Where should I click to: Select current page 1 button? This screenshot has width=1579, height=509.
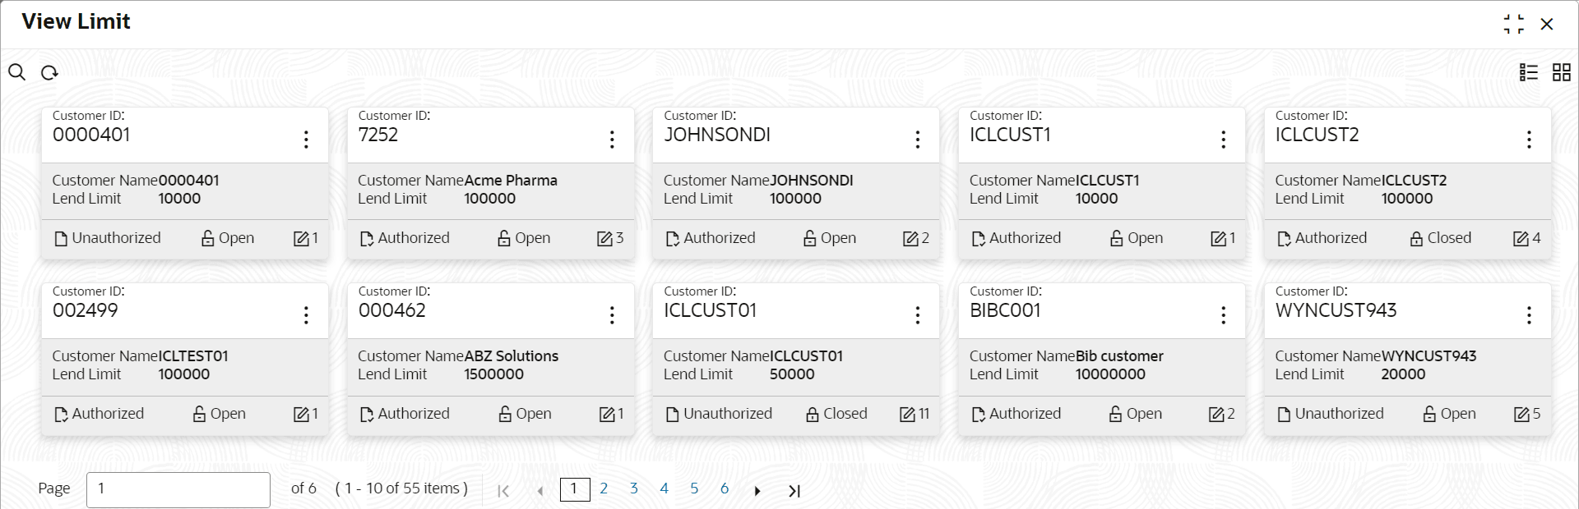coord(575,489)
